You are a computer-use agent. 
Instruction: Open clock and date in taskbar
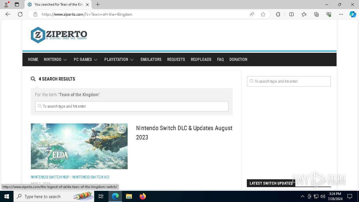pyautogui.click(x=335, y=196)
